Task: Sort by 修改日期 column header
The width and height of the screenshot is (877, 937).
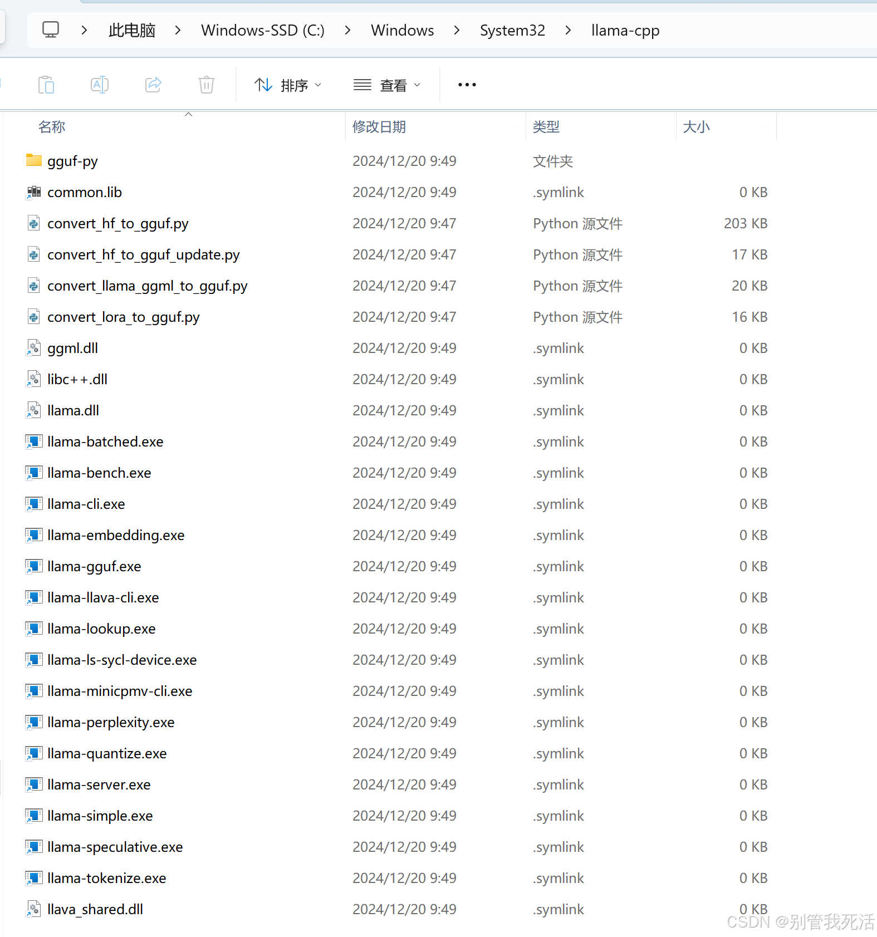Action: [379, 127]
